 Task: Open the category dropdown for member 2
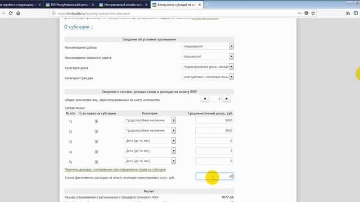tap(150, 130)
